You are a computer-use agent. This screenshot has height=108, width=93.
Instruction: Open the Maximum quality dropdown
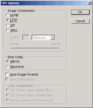[43, 38]
